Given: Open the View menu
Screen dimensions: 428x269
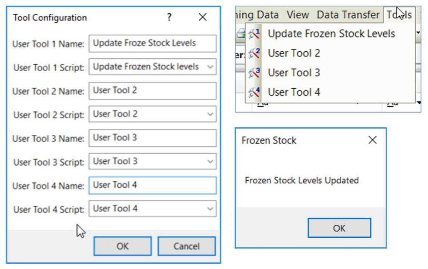Looking at the screenshot, I should point(298,15).
